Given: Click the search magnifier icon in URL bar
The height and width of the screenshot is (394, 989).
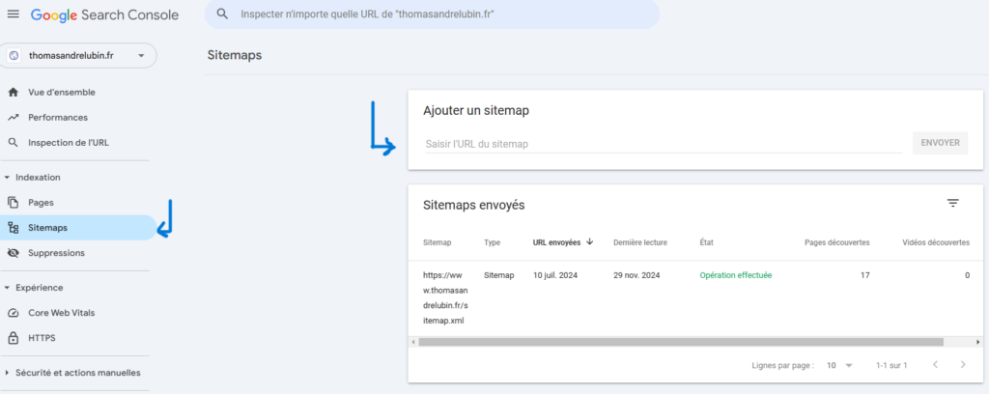Looking at the screenshot, I should pyautogui.click(x=222, y=14).
